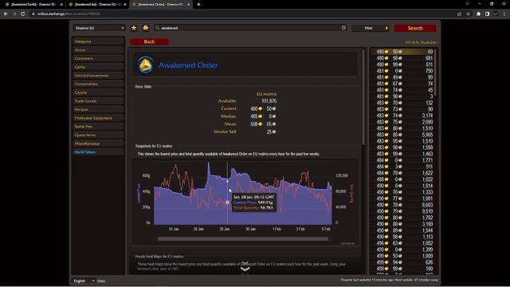Open the WoW Token category
Image resolution: width=510 pixels, height=287 pixels.
pyautogui.click(x=98, y=152)
